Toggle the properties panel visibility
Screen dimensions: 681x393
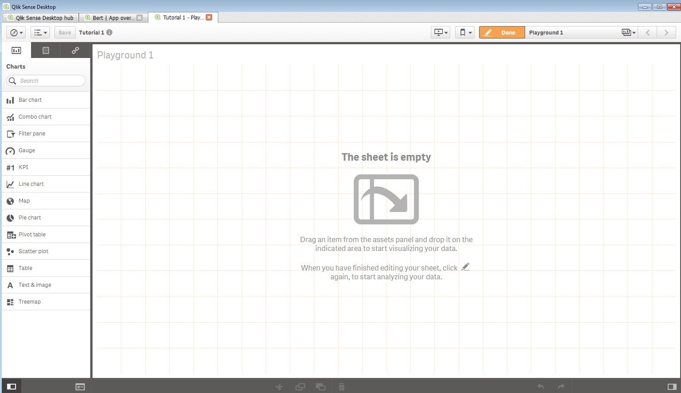pos(672,387)
